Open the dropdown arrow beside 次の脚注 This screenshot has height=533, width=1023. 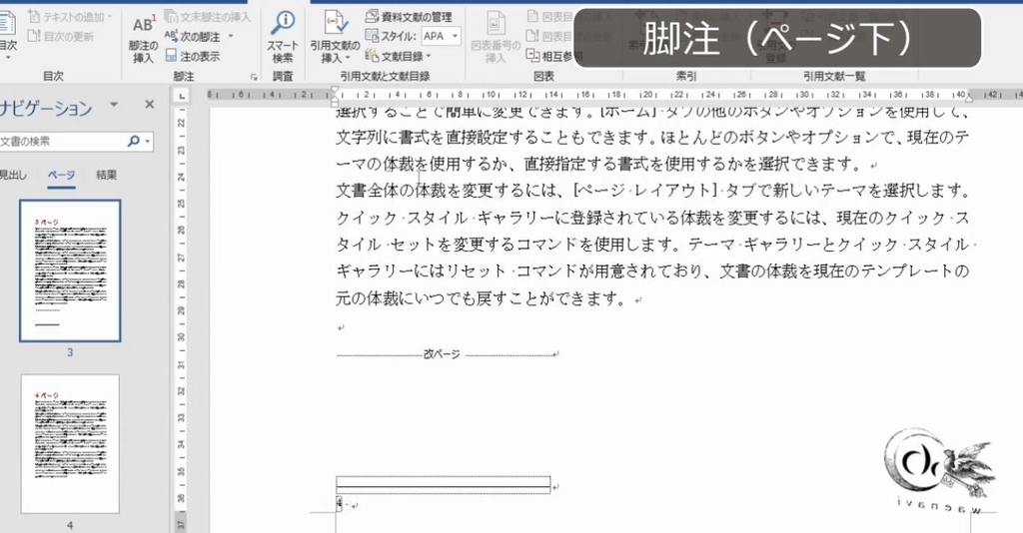pyautogui.click(x=231, y=37)
